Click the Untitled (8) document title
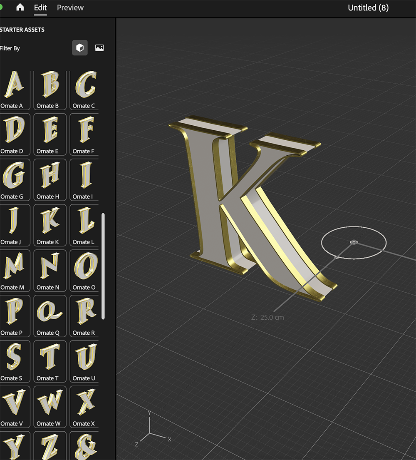Screen dimensions: 416x460 368,7
